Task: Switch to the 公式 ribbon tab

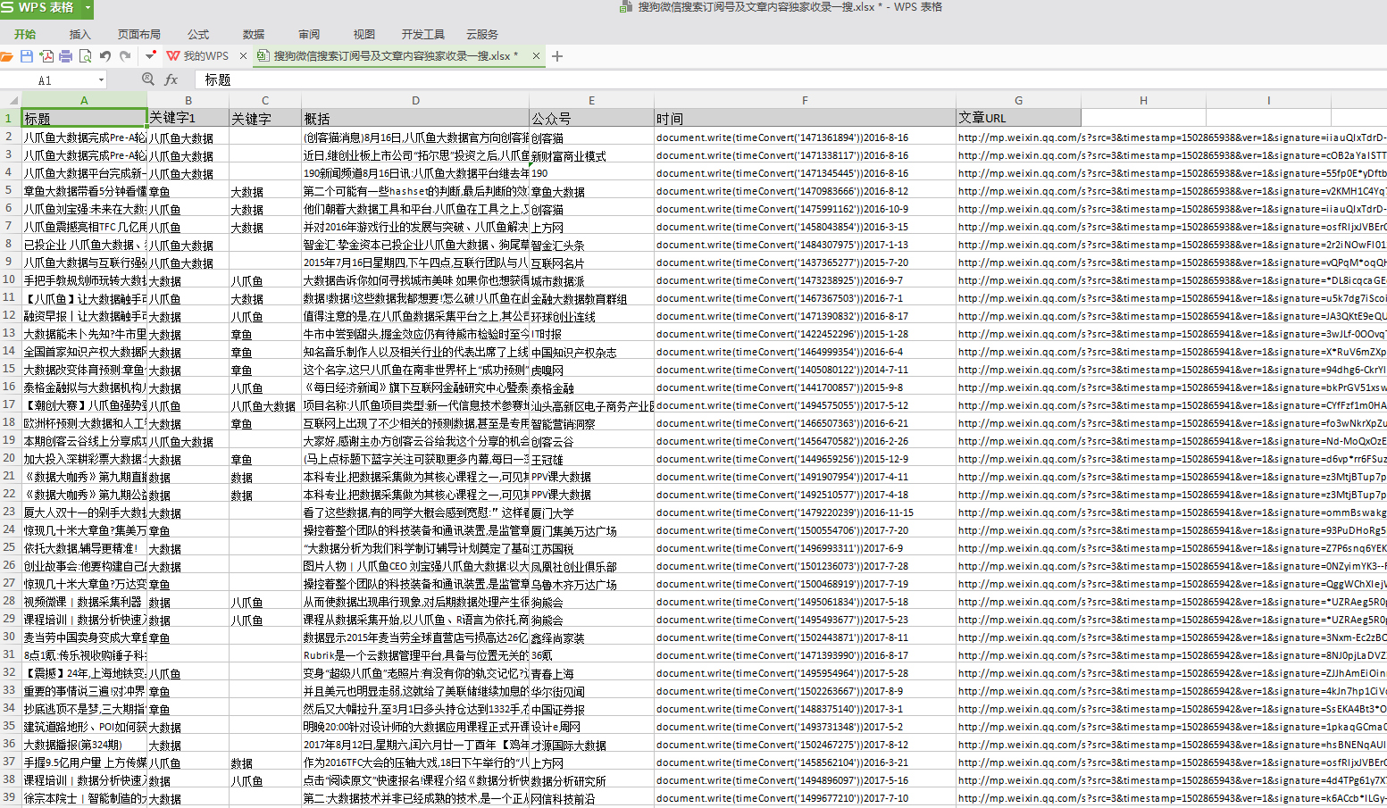Action: pyautogui.click(x=198, y=34)
